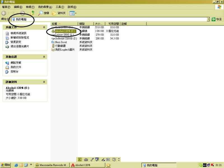Collapse the 詳細資料 panel

[x=44, y=82]
